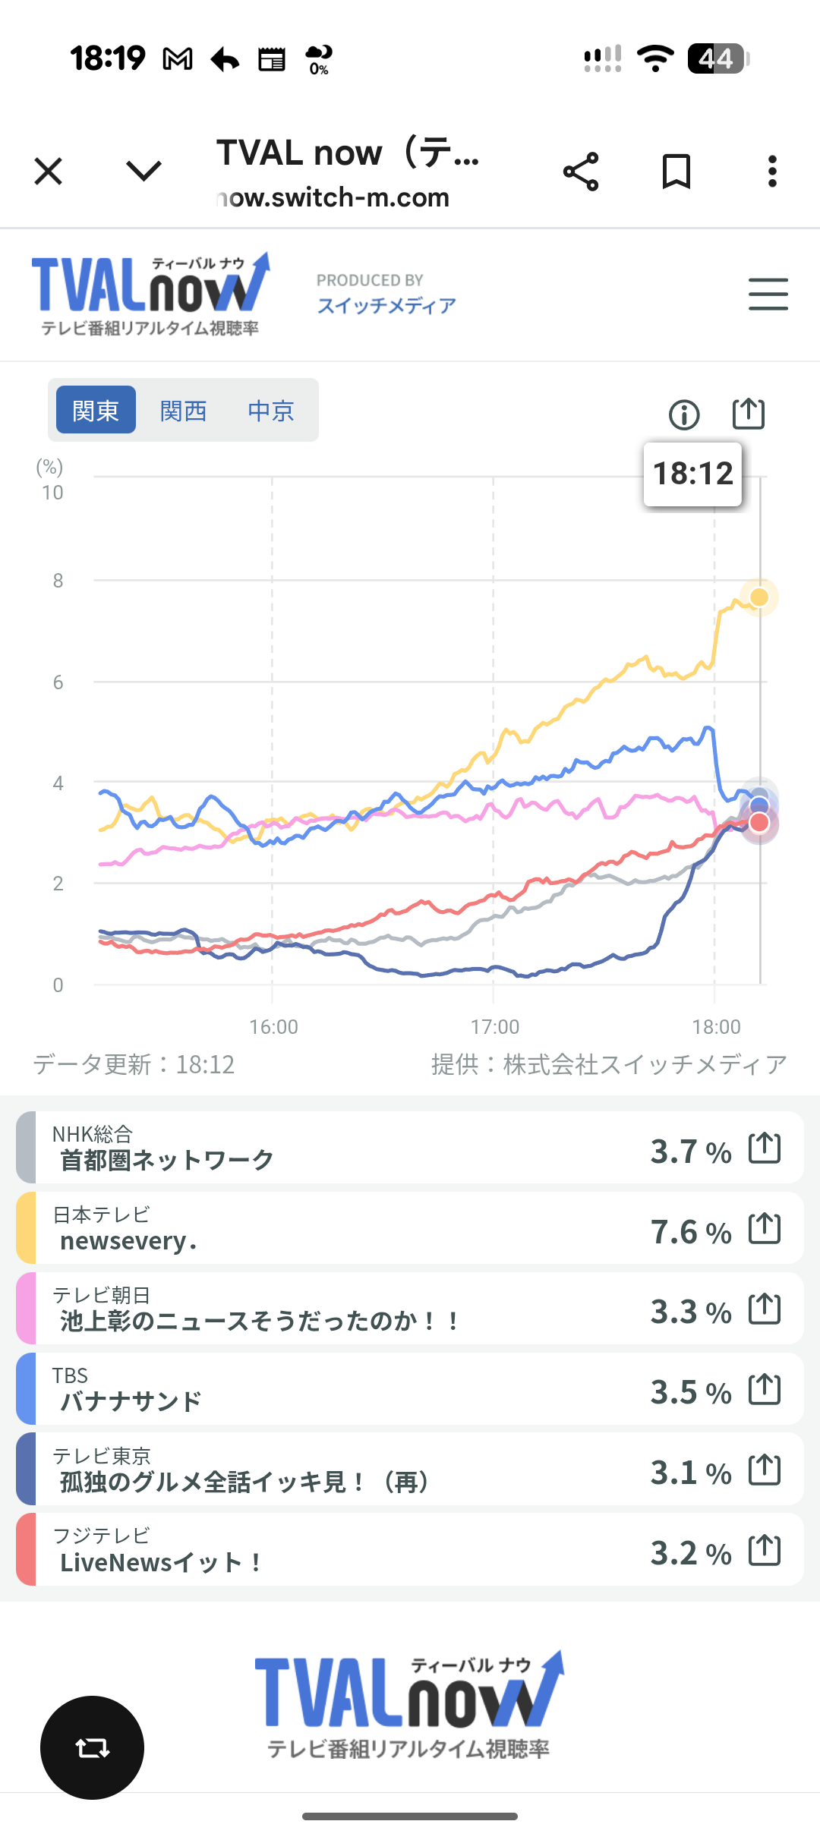Tap the share icon in browser bar
Screen dimensions: 820x1840
coord(581,172)
